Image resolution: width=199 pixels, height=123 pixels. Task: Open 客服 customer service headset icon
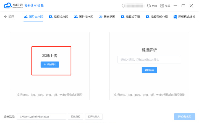[148, 6]
